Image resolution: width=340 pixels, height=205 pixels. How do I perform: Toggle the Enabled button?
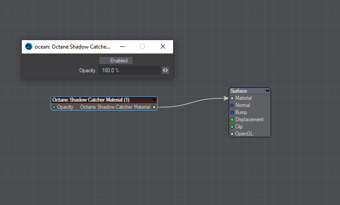coord(116,60)
